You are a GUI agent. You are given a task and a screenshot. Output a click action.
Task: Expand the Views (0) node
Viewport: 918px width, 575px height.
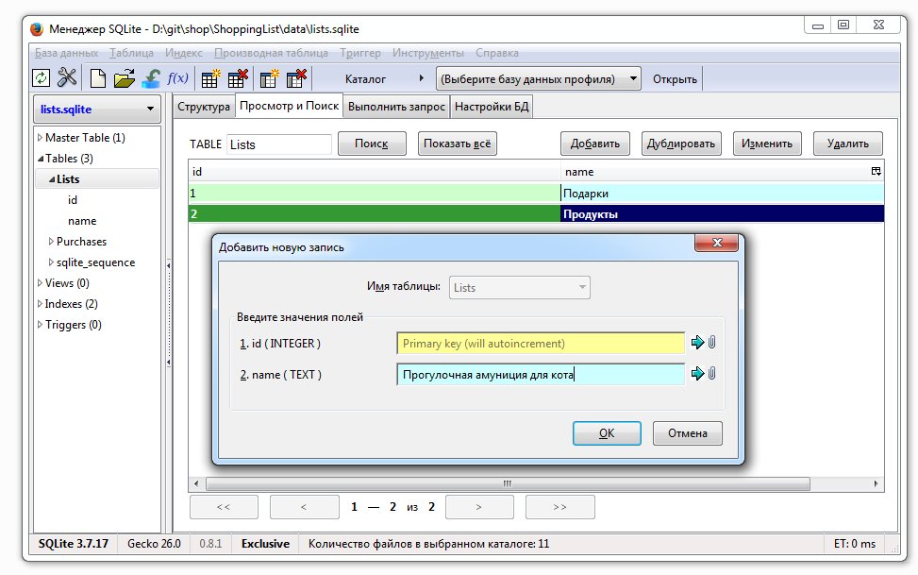(x=40, y=283)
